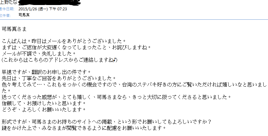Select the 寄件日期 label

(7, 9)
